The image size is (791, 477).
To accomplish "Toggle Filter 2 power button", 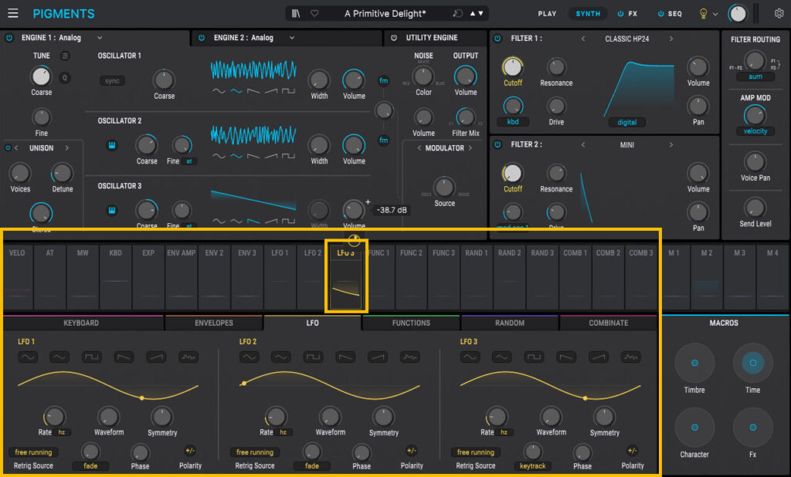I will 497,144.
